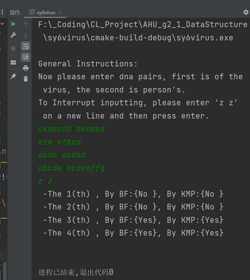Click the up arrow stack trace icon
This screenshot has width=250, height=280.
tap(26, 24)
